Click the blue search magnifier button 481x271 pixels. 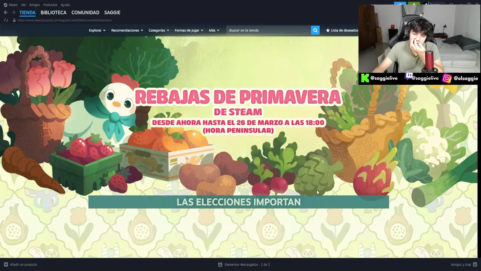[315, 30]
